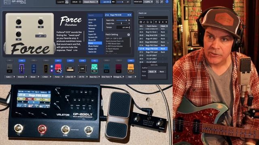Viewport: 259px width, 145px height.
Task: Select Swarm in the effect list
Action: point(91,31)
